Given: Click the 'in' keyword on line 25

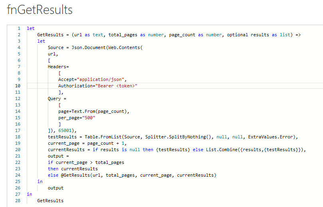Looking at the screenshot, I should click(x=40, y=181).
